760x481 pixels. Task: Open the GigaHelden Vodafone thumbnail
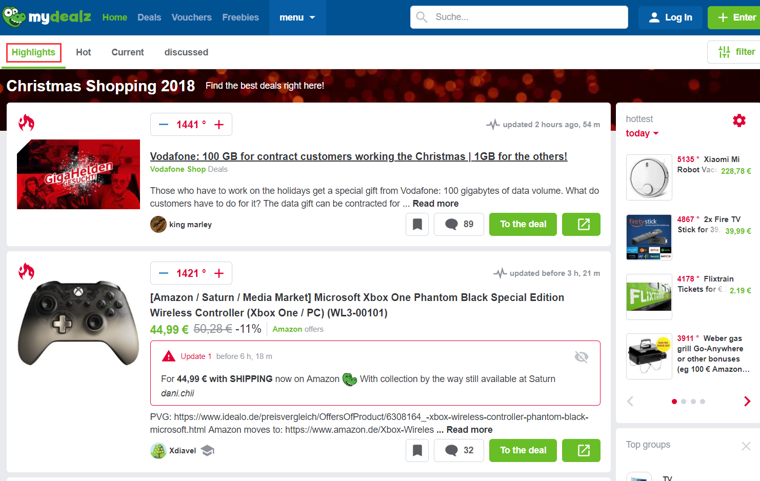(78, 174)
